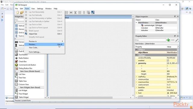The height and width of the screenshot is (109, 193).
Task: Click the Open Form folder toolbar icon
Action: [22, 12]
